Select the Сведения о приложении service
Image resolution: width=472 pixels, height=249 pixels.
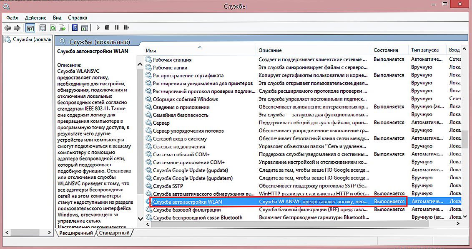(x=181, y=107)
